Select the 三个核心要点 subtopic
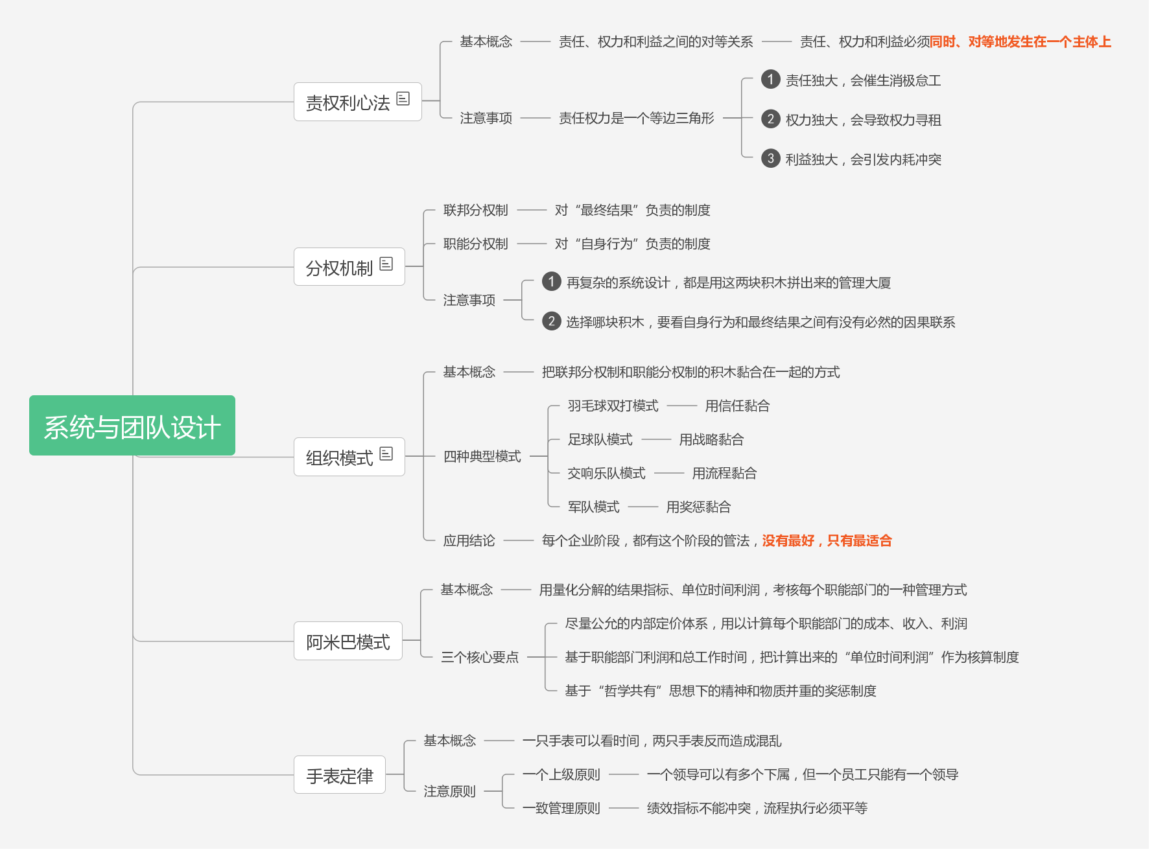 [480, 657]
